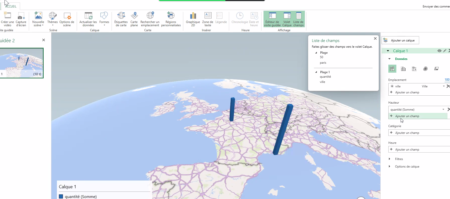Toggle Liste de champs pane
Image resolution: width=450 pixels, height=199 pixels.
click(x=298, y=19)
